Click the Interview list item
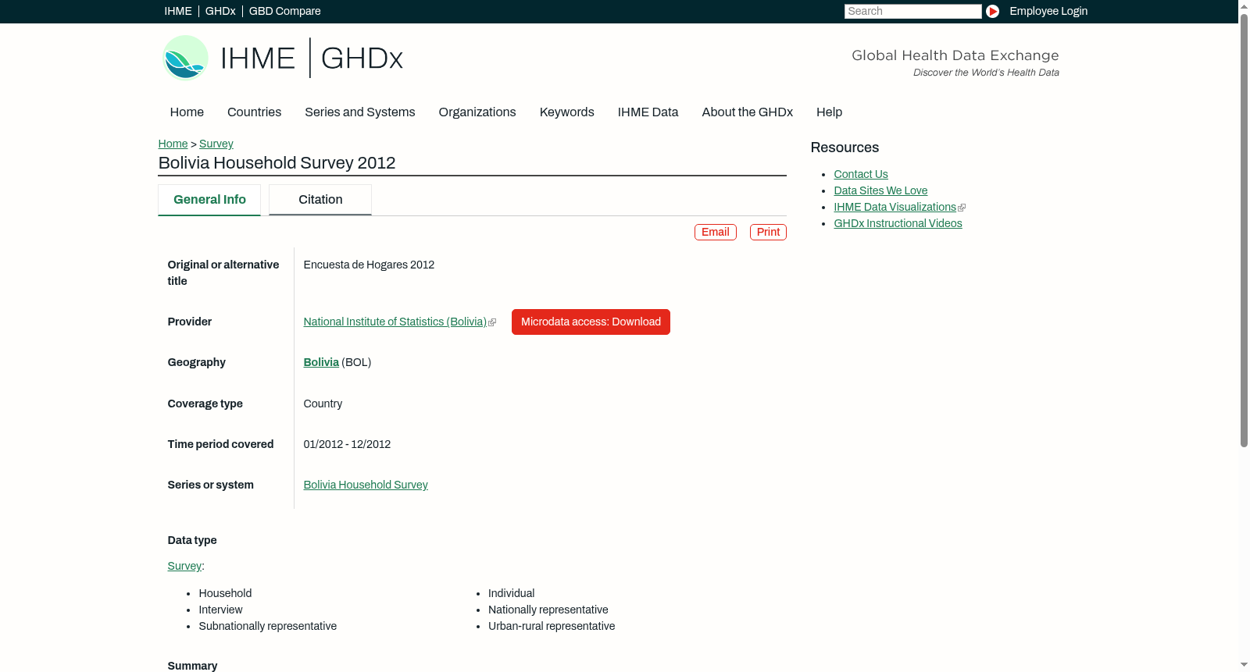This screenshot has height=672, width=1250. [x=220, y=610]
